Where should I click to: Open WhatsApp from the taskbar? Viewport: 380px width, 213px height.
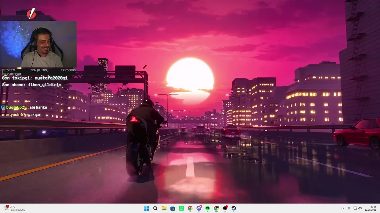tap(181, 208)
